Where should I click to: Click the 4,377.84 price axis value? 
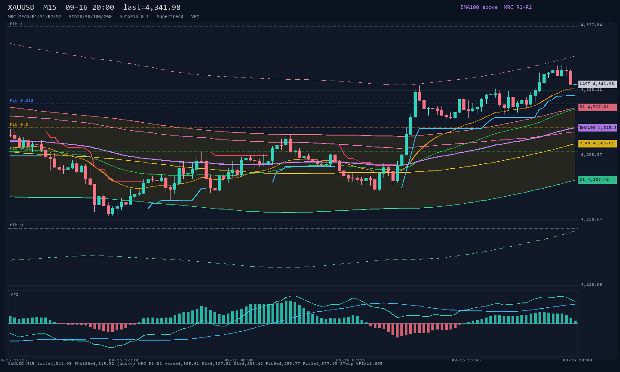coord(592,25)
